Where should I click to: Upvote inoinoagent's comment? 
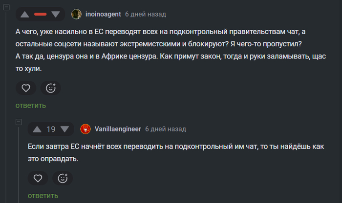pyautogui.click(x=24, y=15)
